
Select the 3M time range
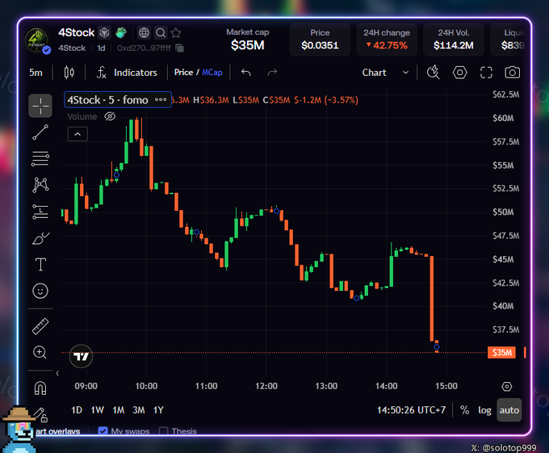139,410
